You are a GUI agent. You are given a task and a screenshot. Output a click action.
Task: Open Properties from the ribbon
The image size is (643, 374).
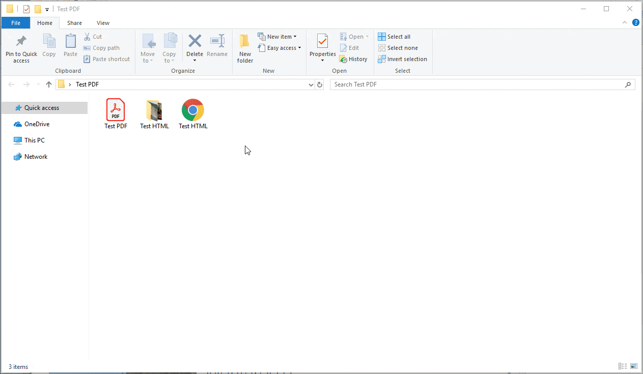pyautogui.click(x=322, y=42)
